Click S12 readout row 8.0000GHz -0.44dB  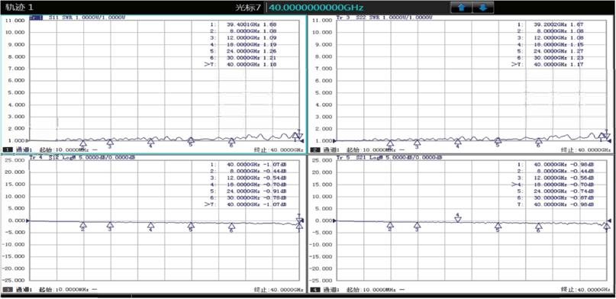(248, 171)
